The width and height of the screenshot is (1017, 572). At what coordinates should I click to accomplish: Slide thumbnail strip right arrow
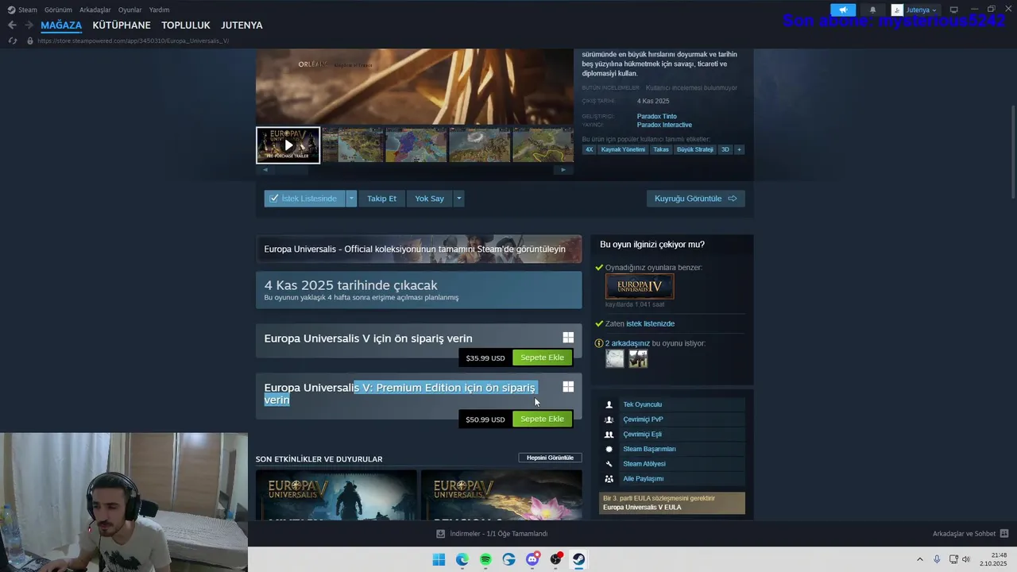[563, 169]
